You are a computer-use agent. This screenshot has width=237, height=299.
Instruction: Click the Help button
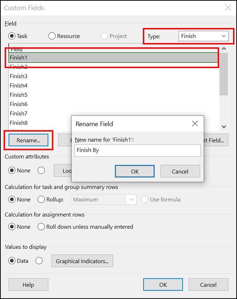(28, 285)
